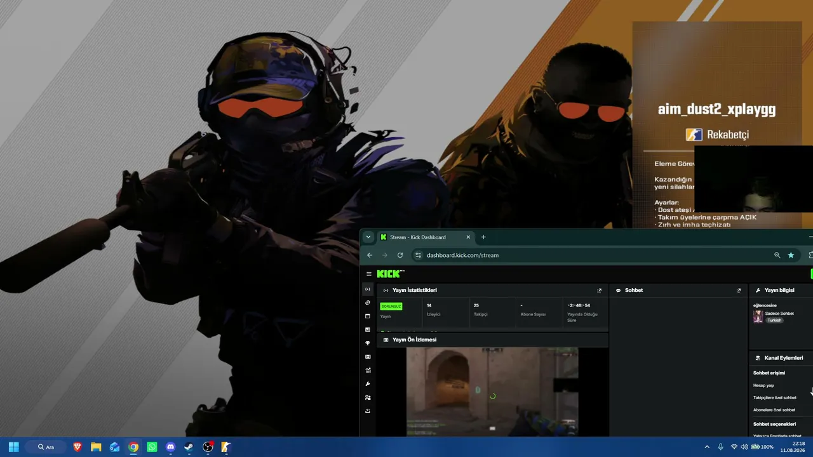Reload the Kick dashboard page
Screen dimensions: 813x457
pos(400,255)
